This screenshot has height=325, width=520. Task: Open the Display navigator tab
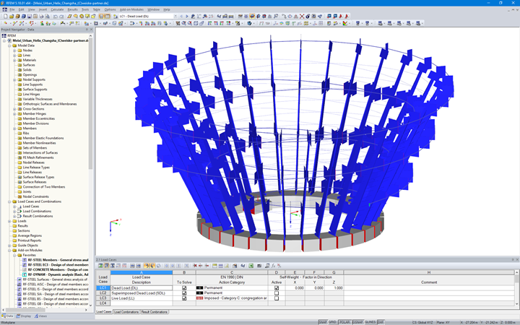click(24, 316)
